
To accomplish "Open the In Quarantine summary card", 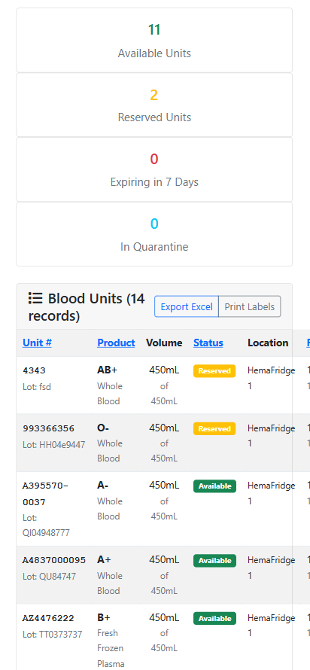I will click(x=154, y=234).
